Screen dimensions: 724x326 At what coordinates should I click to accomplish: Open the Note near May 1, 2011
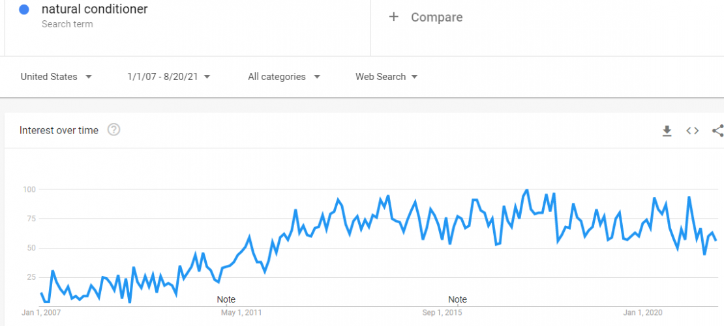pyautogui.click(x=226, y=299)
